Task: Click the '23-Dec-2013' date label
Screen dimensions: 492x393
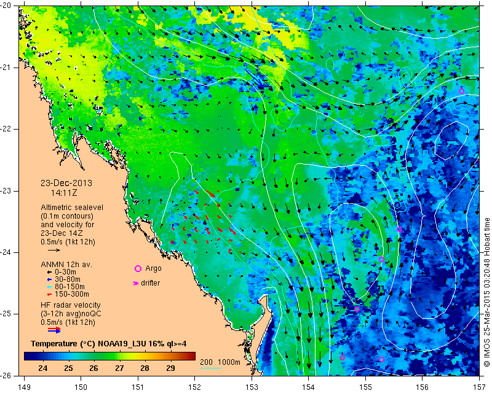Action: tap(66, 183)
